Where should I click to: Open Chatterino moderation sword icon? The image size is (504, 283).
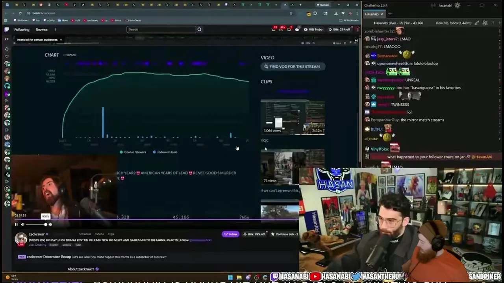tap(476, 23)
